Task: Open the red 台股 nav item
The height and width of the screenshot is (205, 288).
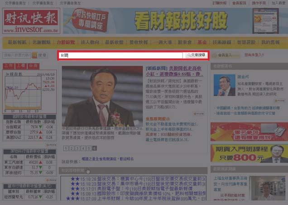Action: [66, 42]
